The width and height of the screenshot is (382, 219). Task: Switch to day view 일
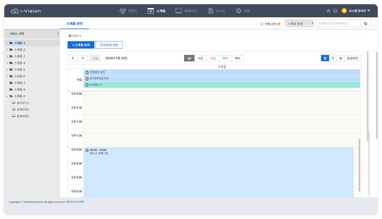[x=325, y=59]
